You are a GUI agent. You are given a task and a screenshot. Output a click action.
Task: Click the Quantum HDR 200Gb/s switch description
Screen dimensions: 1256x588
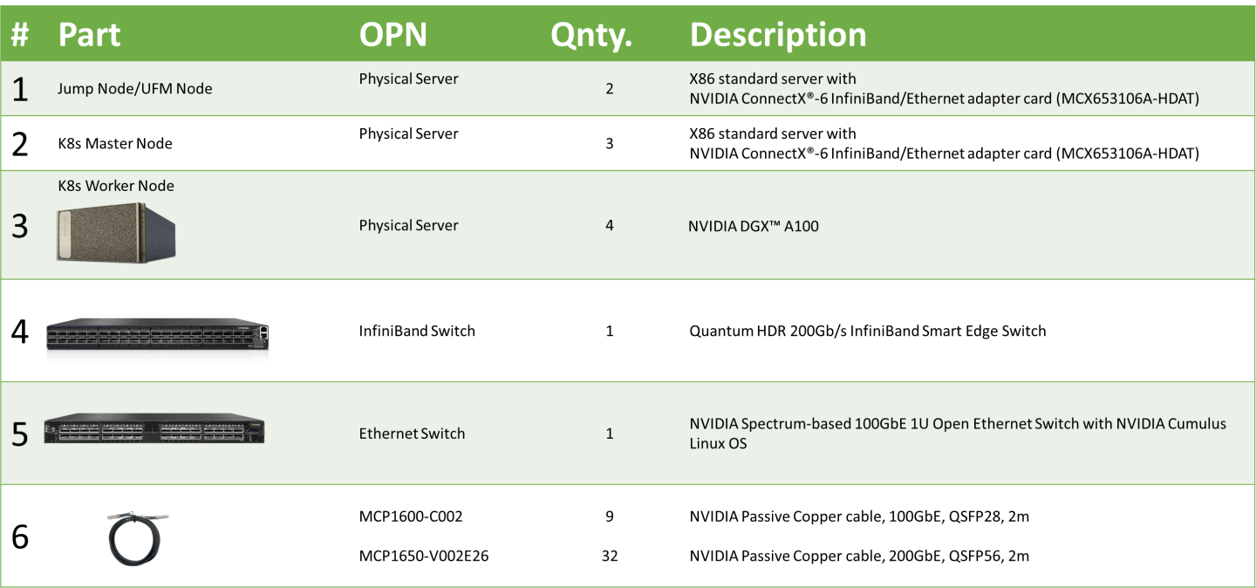pos(867,331)
